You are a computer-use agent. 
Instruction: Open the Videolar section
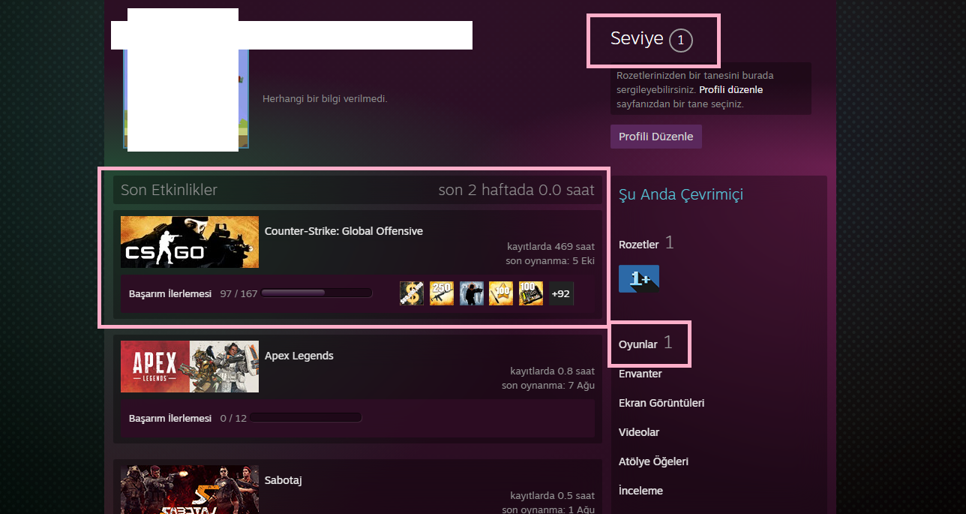tap(639, 432)
